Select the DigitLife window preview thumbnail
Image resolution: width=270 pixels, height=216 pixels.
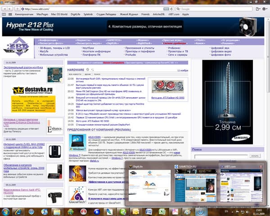(149, 185)
